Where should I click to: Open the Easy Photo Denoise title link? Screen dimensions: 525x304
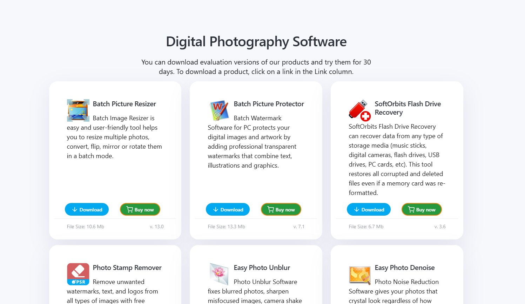point(405,268)
